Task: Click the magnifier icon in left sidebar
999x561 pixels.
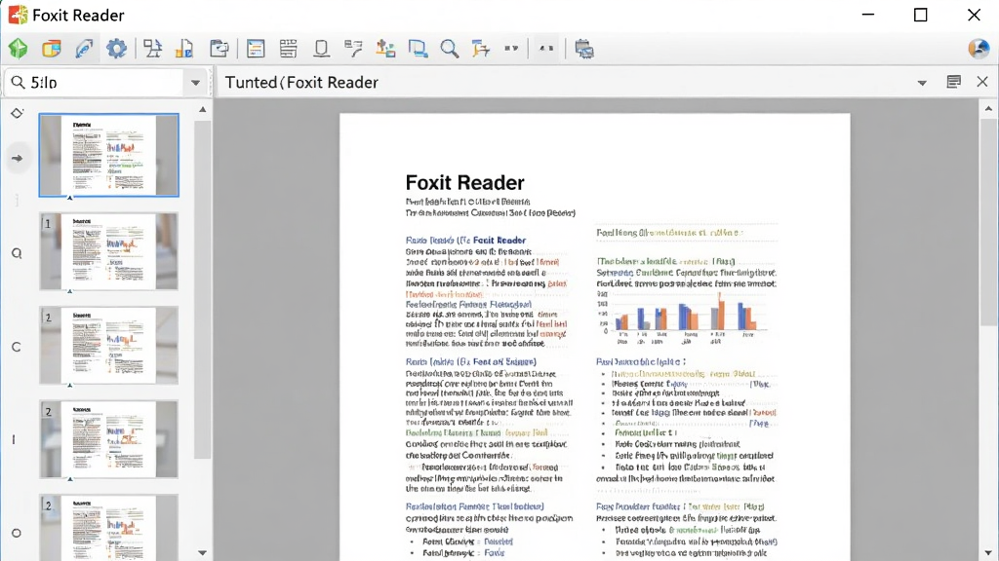Action: 18,253
